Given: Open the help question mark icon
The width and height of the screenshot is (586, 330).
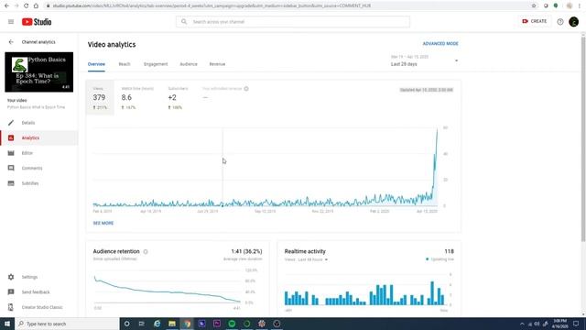Looking at the screenshot, I should tap(559, 22).
